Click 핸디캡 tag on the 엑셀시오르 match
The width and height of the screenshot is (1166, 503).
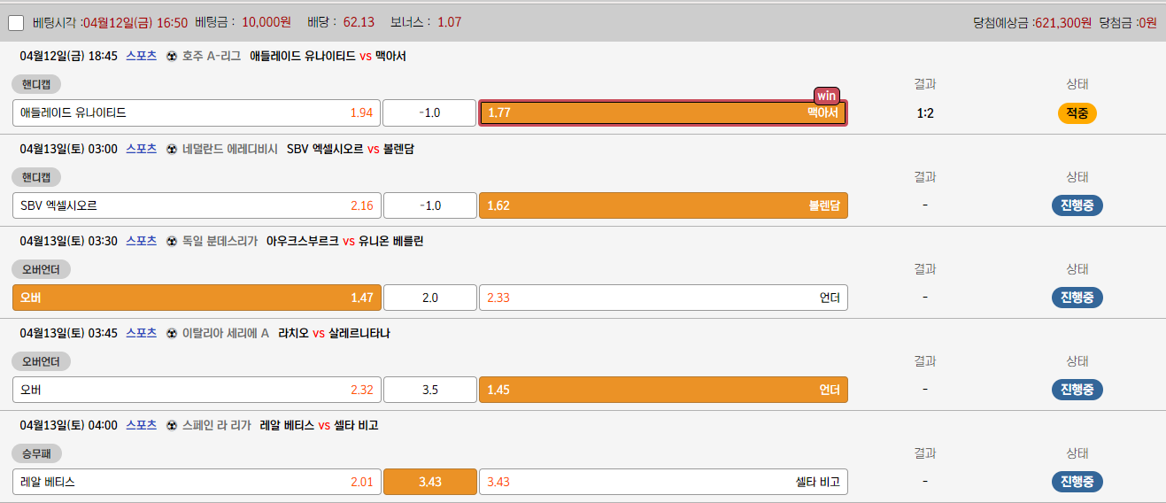pos(36,177)
